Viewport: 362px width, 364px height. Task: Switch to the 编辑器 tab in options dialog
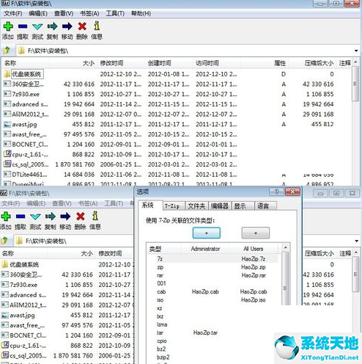pyautogui.click(x=220, y=206)
